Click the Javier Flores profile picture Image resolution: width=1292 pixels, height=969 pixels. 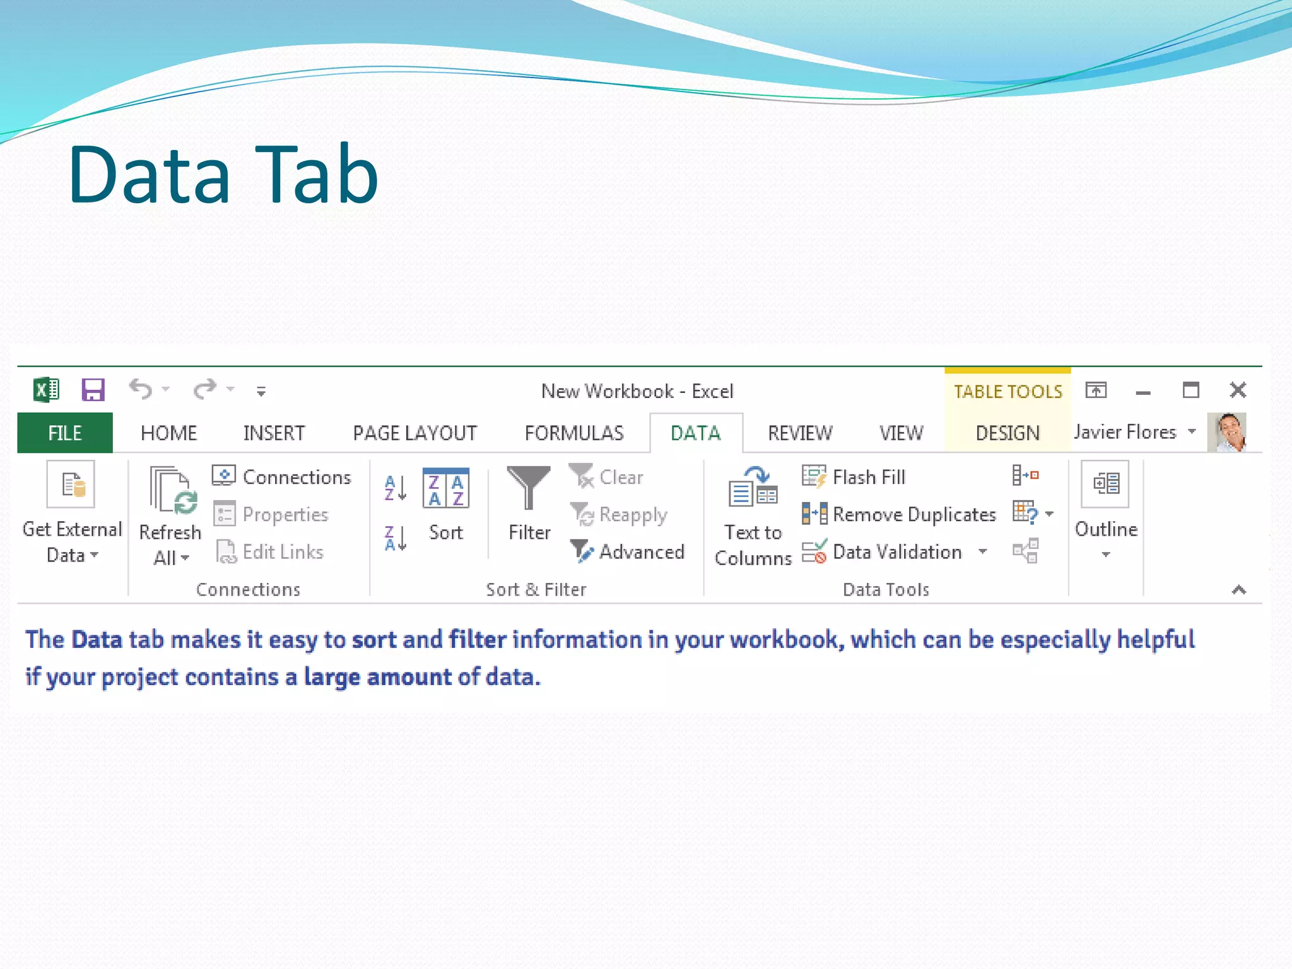pyautogui.click(x=1226, y=432)
